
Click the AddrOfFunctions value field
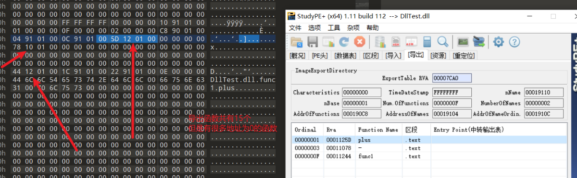click(361, 114)
